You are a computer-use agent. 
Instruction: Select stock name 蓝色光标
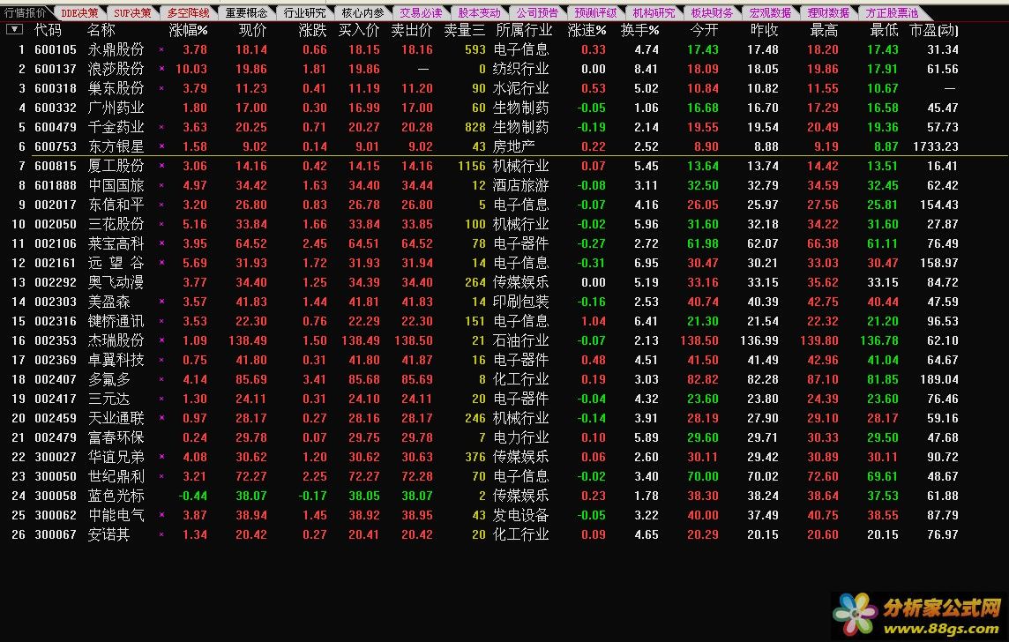(116, 496)
